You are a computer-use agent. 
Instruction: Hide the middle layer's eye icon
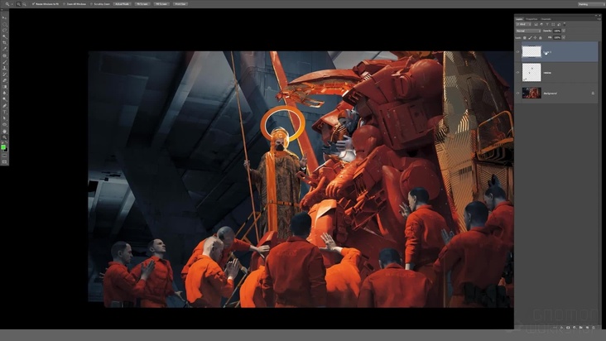tap(518, 72)
